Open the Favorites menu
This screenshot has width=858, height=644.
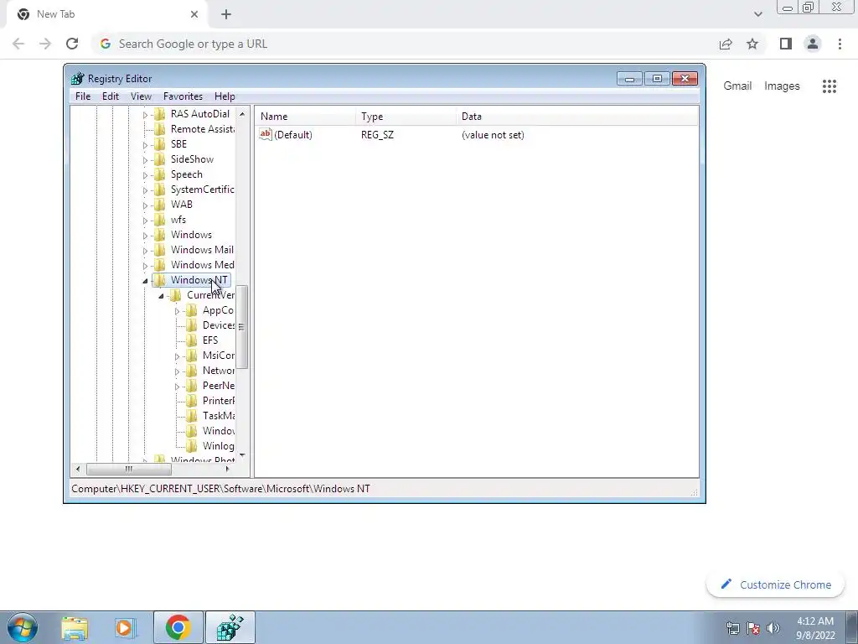(183, 96)
